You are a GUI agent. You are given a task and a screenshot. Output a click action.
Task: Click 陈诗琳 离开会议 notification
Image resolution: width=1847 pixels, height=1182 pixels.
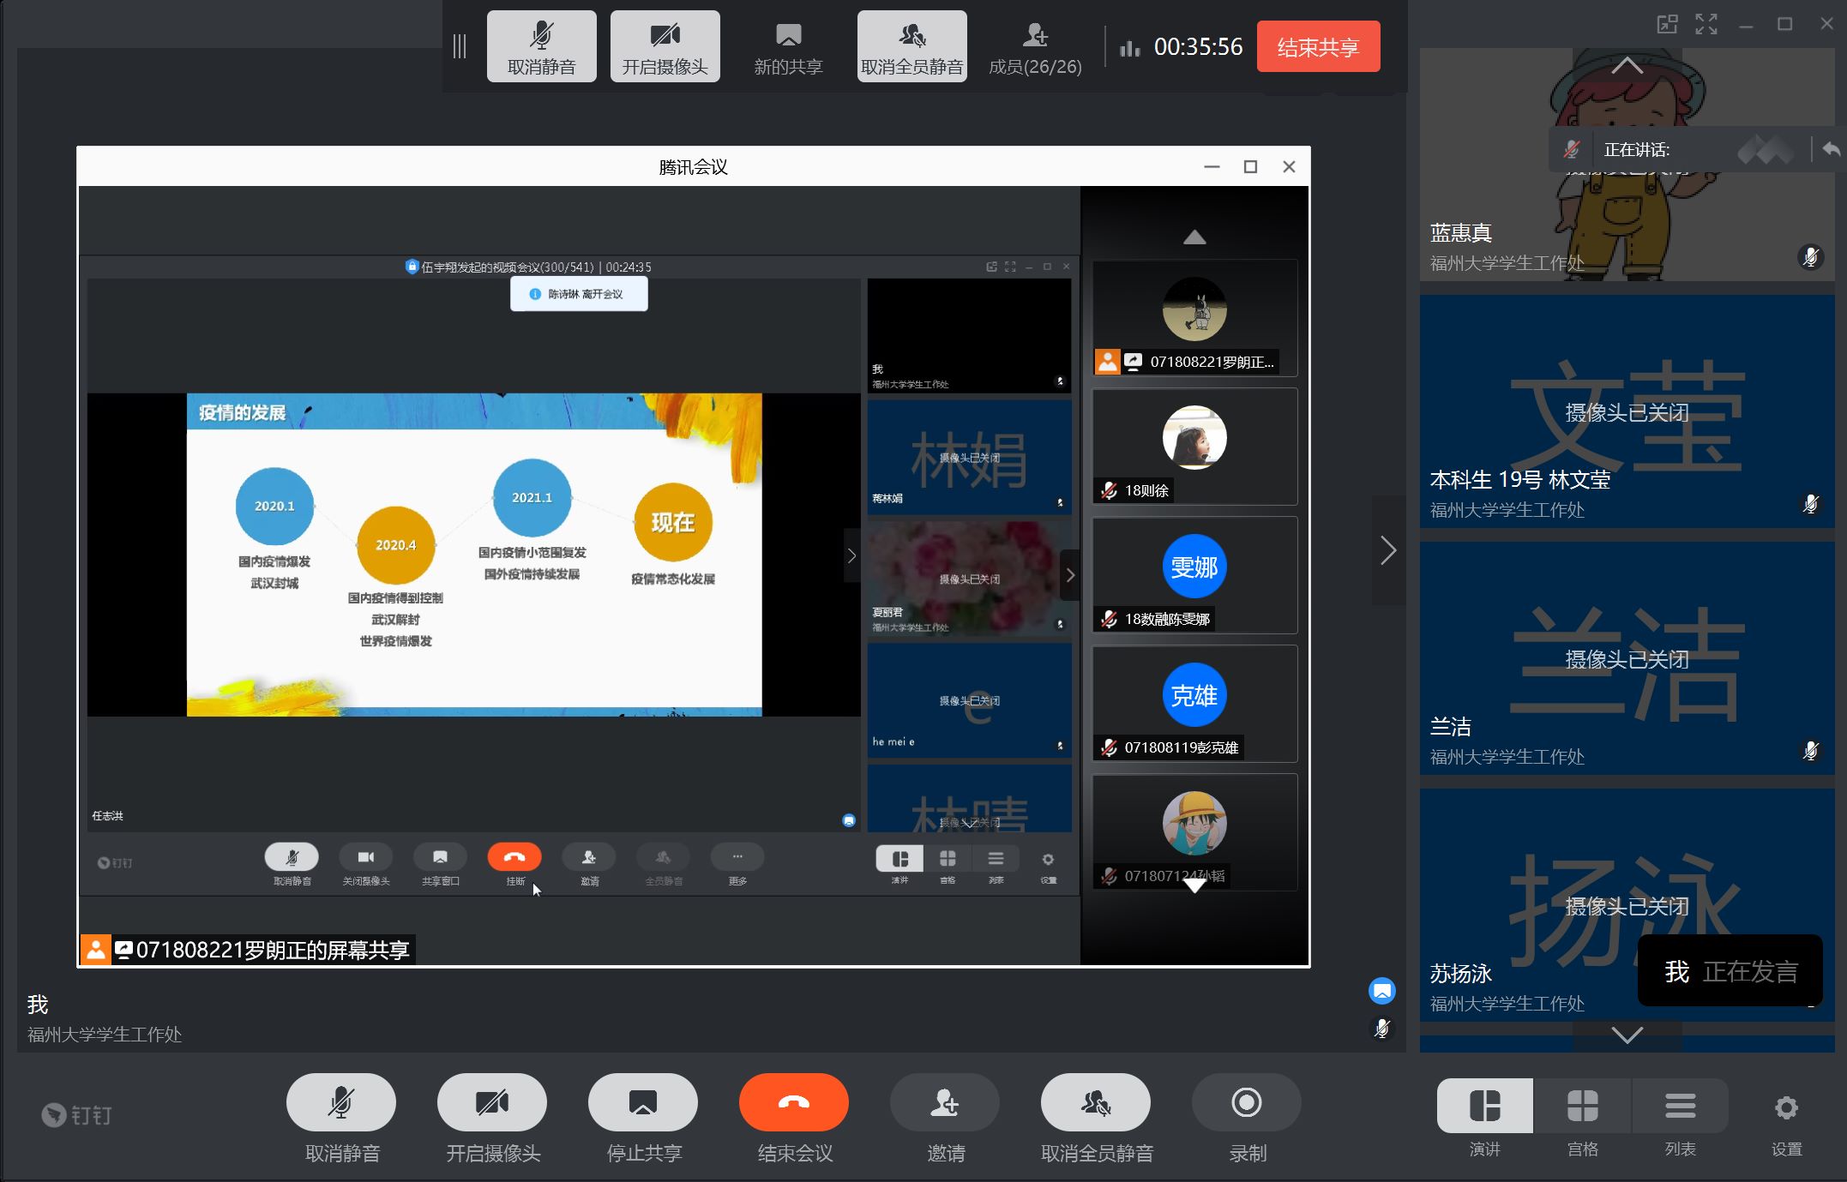pyautogui.click(x=579, y=294)
